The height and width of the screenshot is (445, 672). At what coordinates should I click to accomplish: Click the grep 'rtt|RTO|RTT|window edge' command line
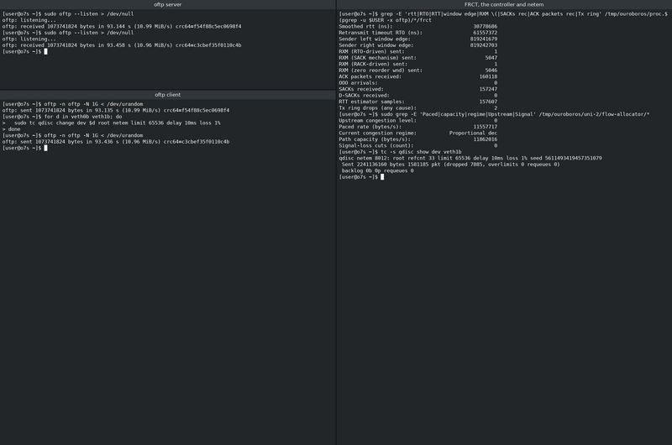pos(503,14)
